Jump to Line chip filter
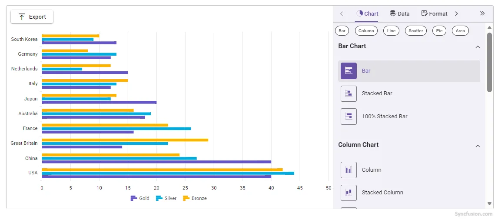 [391, 31]
